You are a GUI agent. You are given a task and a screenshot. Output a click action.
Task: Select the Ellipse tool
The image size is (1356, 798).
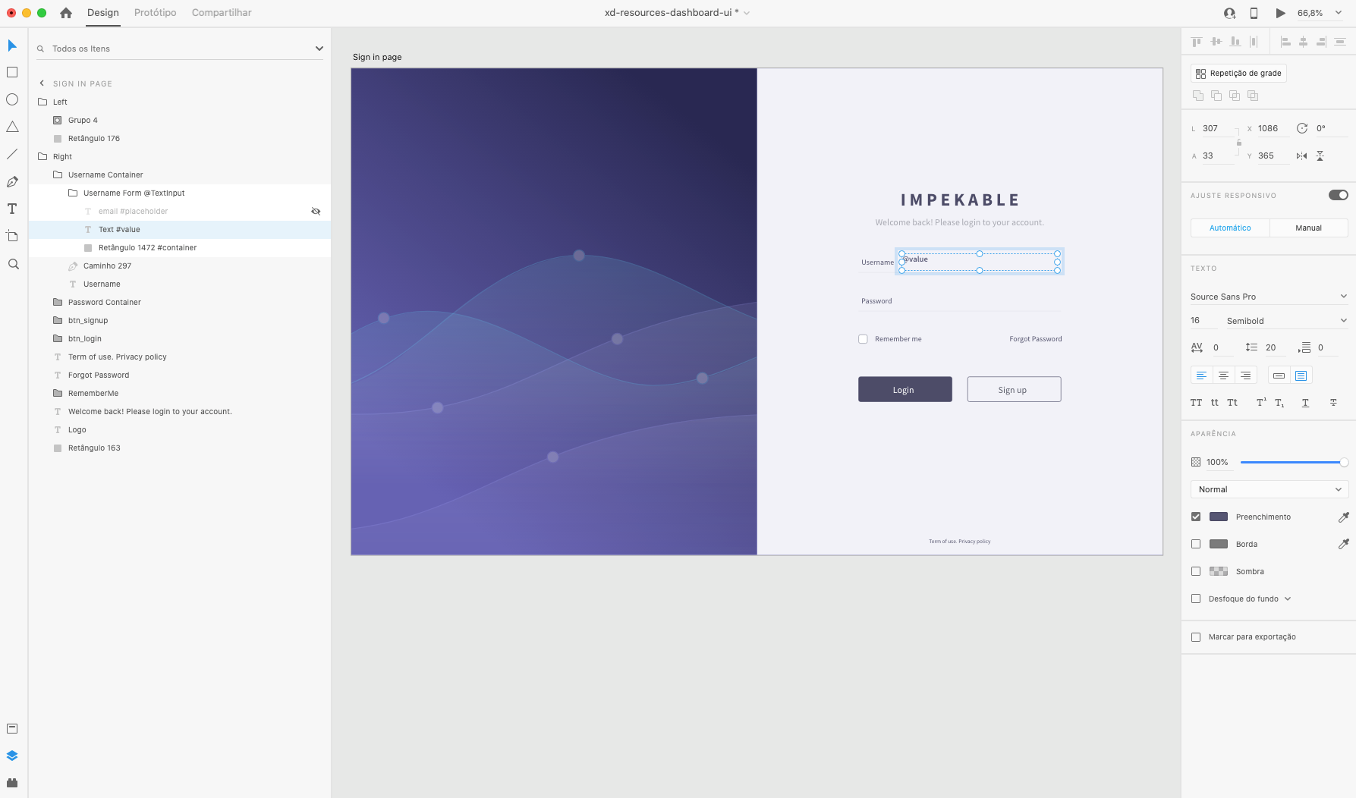(x=12, y=99)
